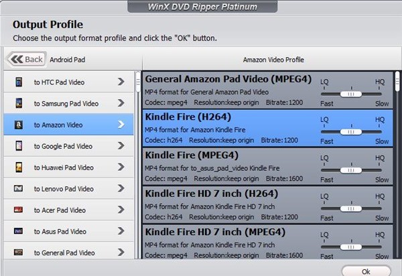Expand the Amazon Video chevron
402x276 pixels.
(x=121, y=125)
